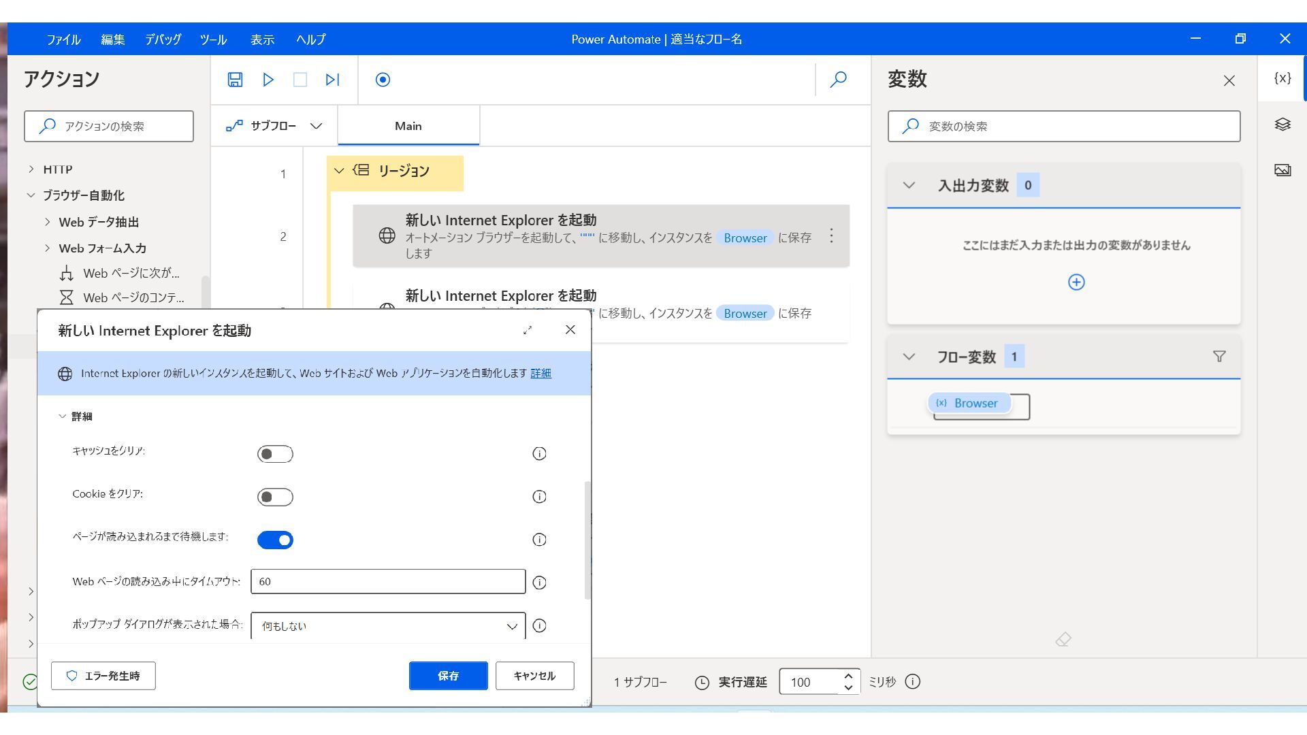The height and width of the screenshot is (735, 1307).
Task: Click the page load timeout field
Action: point(388,581)
